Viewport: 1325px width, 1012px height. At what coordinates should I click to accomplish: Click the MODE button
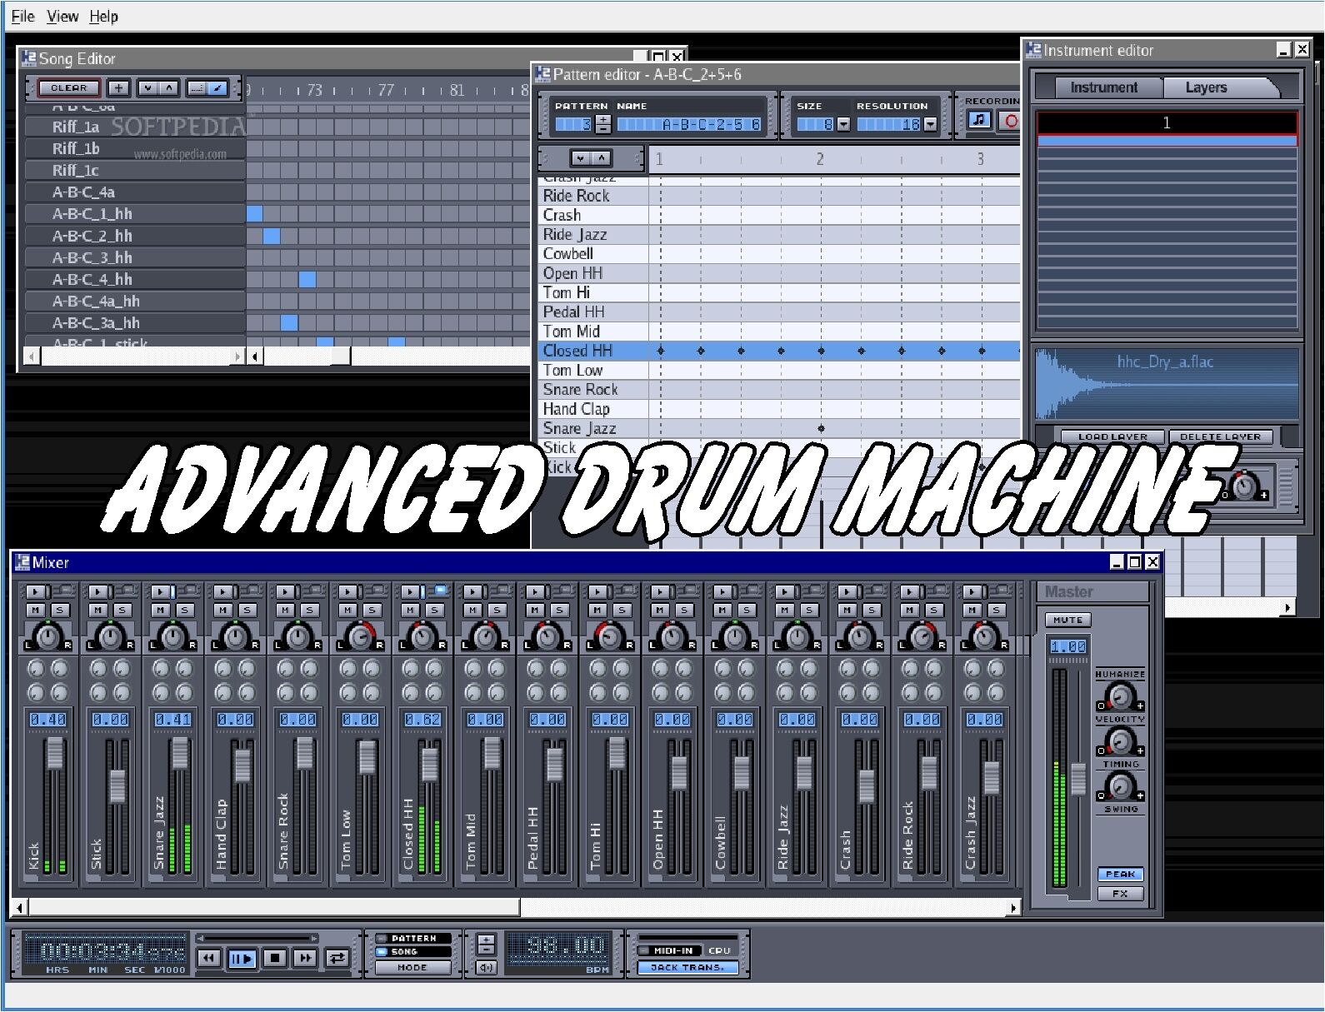[x=412, y=968]
